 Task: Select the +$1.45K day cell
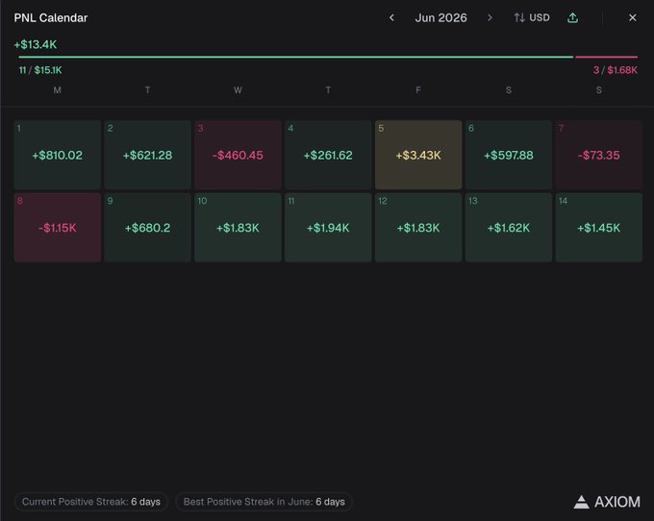[599, 227]
